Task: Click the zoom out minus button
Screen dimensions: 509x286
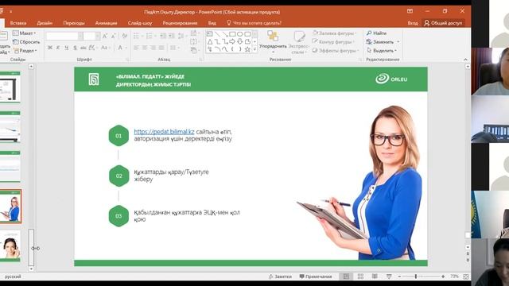Action: tap(399, 276)
